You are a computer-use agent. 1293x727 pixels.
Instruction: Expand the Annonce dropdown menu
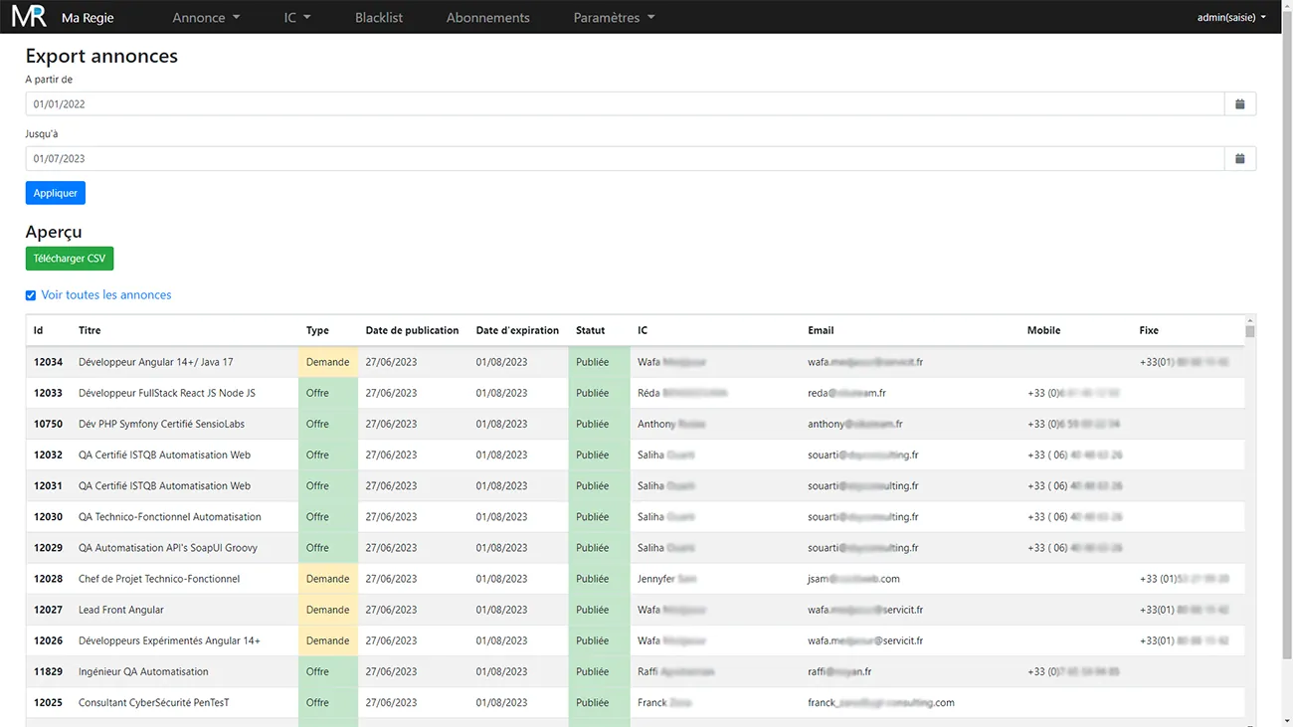206,18
